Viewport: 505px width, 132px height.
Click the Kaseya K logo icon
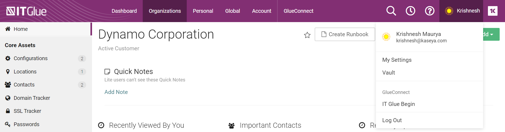pos(492,11)
